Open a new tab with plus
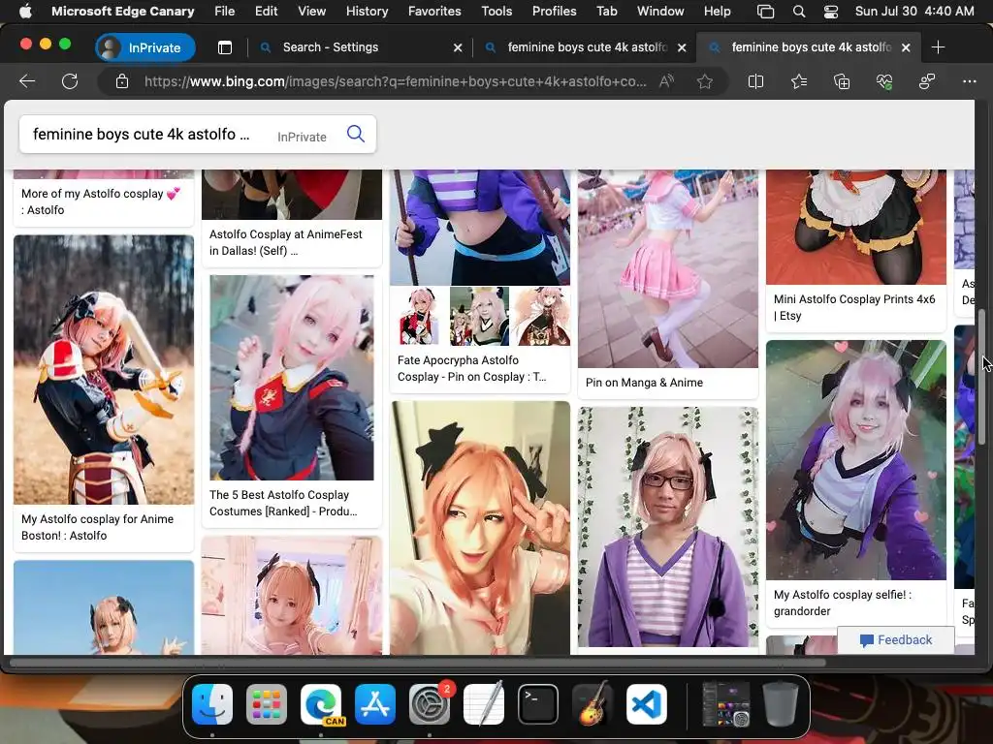This screenshot has width=993, height=744. pos(938,47)
